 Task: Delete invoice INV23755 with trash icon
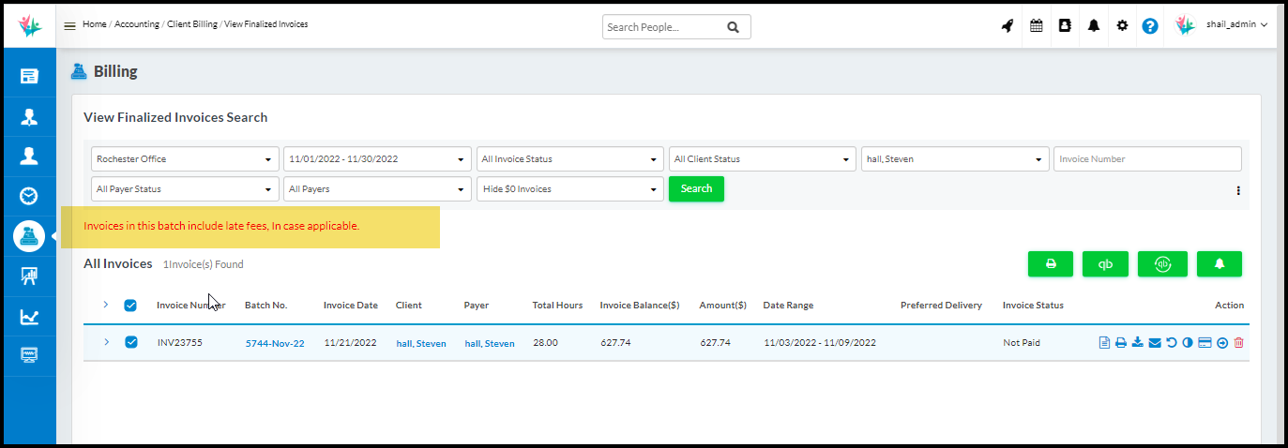pyautogui.click(x=1238, y=343)
